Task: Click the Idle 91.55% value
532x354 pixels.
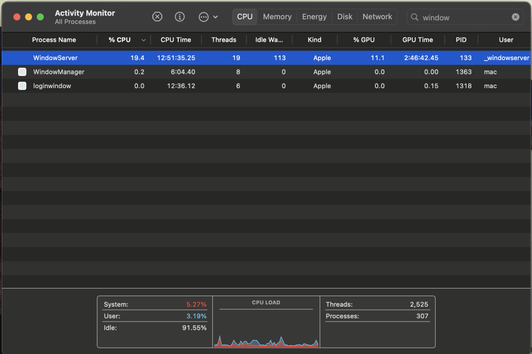Action: [x=194, y=328]
